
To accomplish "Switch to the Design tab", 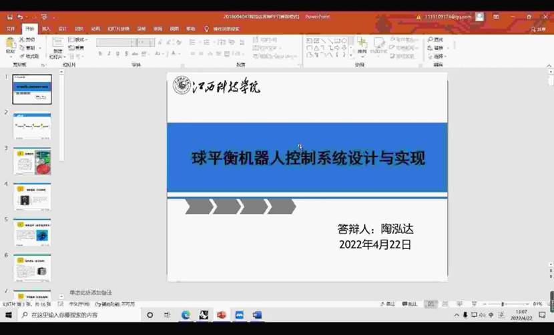I will coord(62,29).
